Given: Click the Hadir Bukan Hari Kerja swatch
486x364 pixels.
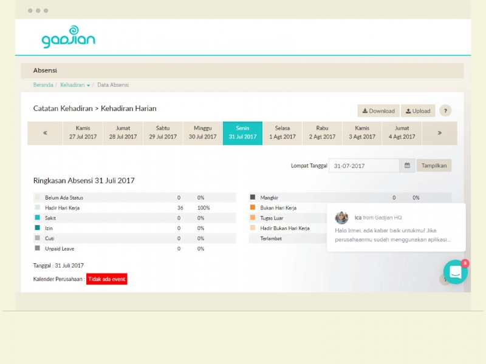Looking at the screenshot, I should click(x=253, y=228).
